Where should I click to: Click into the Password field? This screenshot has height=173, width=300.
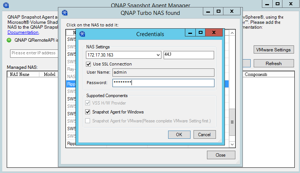[x=163, y=83]
